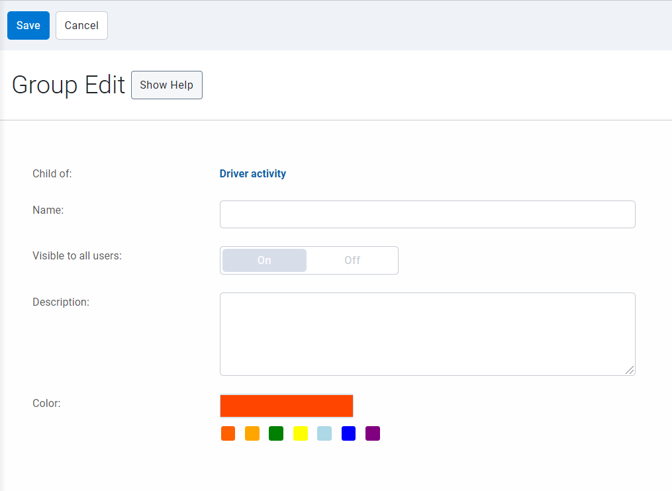Select the dark blue color swatch
Viewport: 672px width, 491px height.
348,433
